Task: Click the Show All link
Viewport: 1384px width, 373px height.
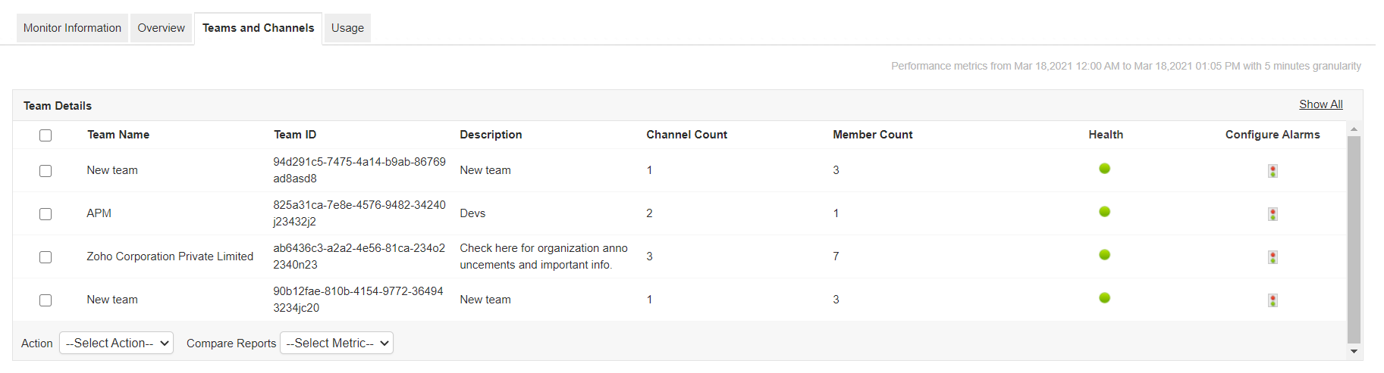Action: 1320,104
